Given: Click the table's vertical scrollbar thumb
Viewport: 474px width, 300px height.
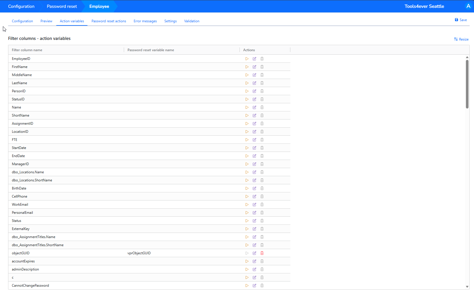Looking at the screenshot, I should coord(467,84).
